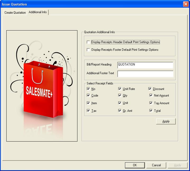Viewport: 190px width, 171px height.
Task: Click the SALESMATE+ shopping bag image
Action: [42, 86]
